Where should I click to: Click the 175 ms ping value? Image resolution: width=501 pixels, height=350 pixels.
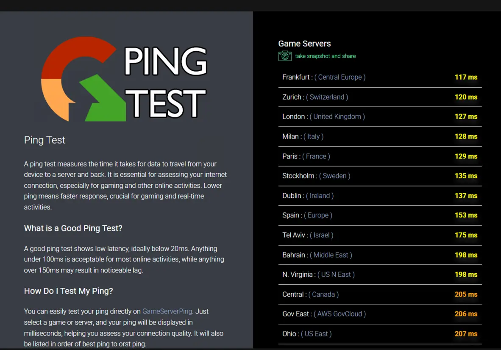[466, 235]
